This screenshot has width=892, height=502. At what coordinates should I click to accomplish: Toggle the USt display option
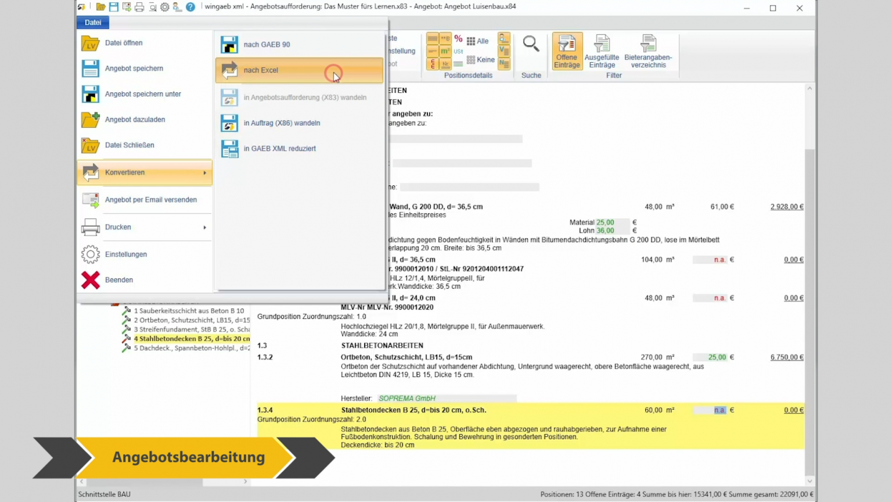458,51
